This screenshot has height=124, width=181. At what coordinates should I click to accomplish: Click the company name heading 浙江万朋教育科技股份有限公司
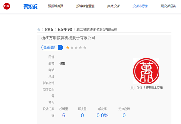coord(68,38)
